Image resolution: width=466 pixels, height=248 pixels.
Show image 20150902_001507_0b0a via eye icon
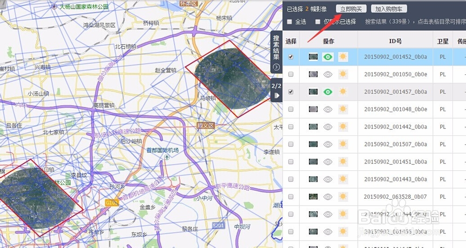pos(328,144)
